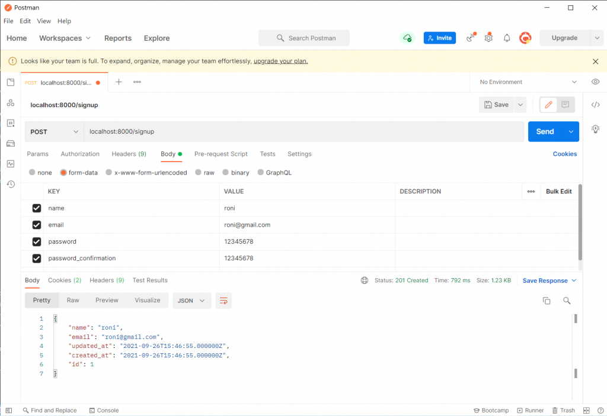Viewport: 607px width, 416px height.
Task: Open the JSON format dropdown
Action: tap(191, 301)
